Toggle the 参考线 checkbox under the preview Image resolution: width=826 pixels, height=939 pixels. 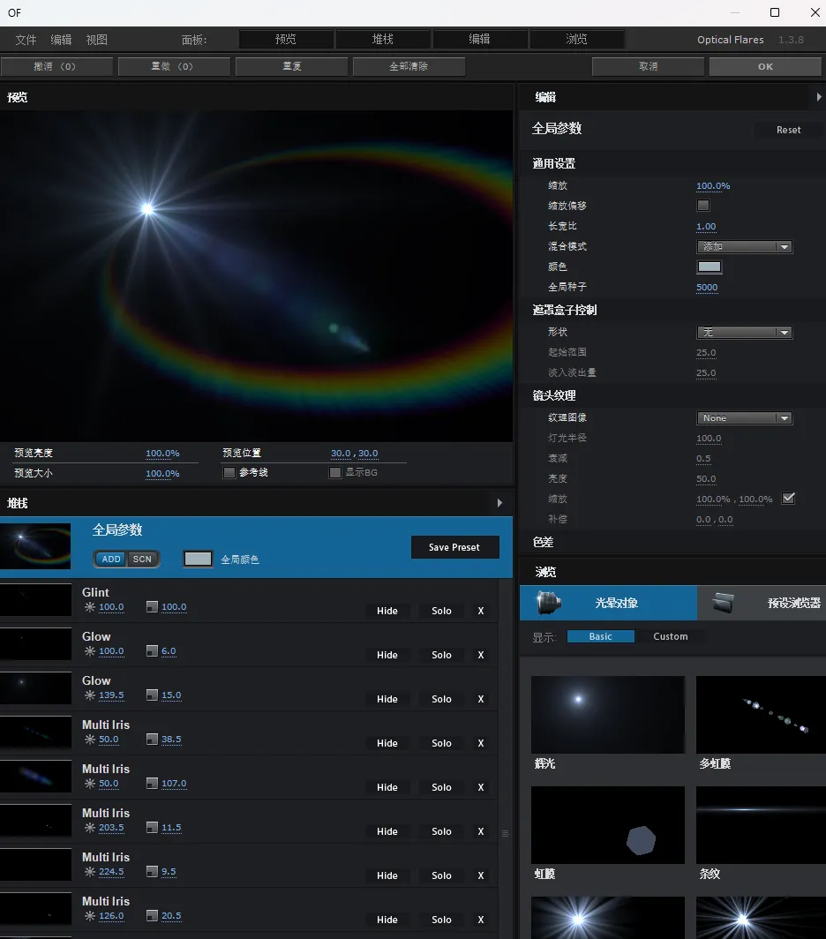[x=229, y=473]
